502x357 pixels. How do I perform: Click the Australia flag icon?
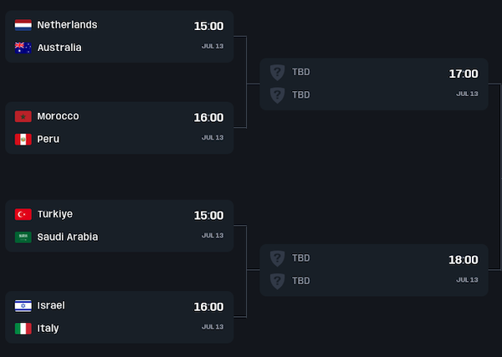click(23, 48)
